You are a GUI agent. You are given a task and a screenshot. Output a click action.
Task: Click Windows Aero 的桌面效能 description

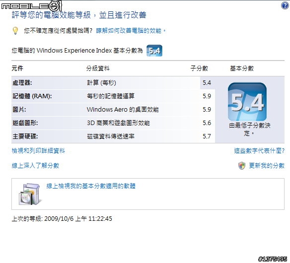pyautogui.click(x=123, y=110)
